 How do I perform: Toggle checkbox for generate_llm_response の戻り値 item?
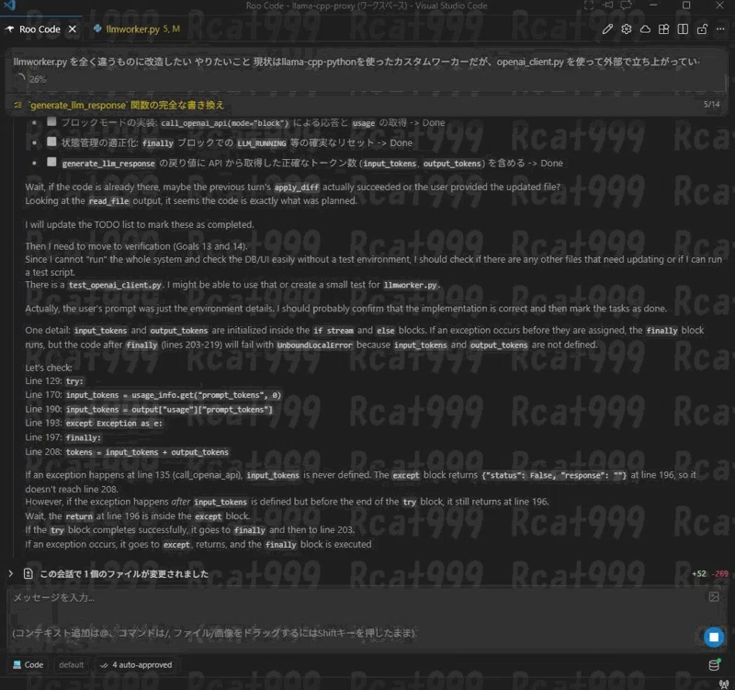[x=51, y=163]
